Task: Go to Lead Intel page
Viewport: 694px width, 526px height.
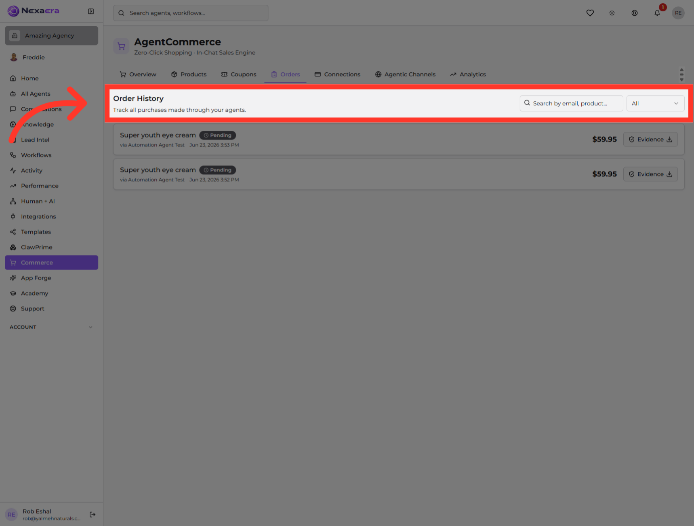Action: pyautogui.click(x=51, y=140)
